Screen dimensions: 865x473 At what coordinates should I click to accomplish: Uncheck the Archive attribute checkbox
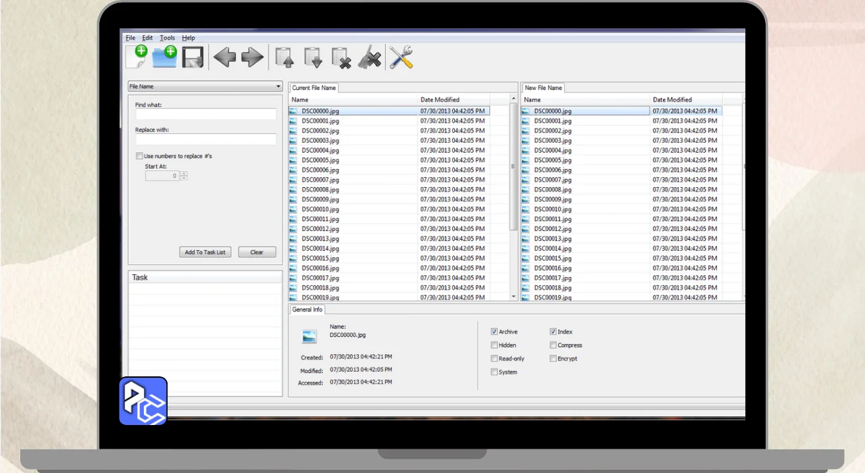[x=494, y=332]
